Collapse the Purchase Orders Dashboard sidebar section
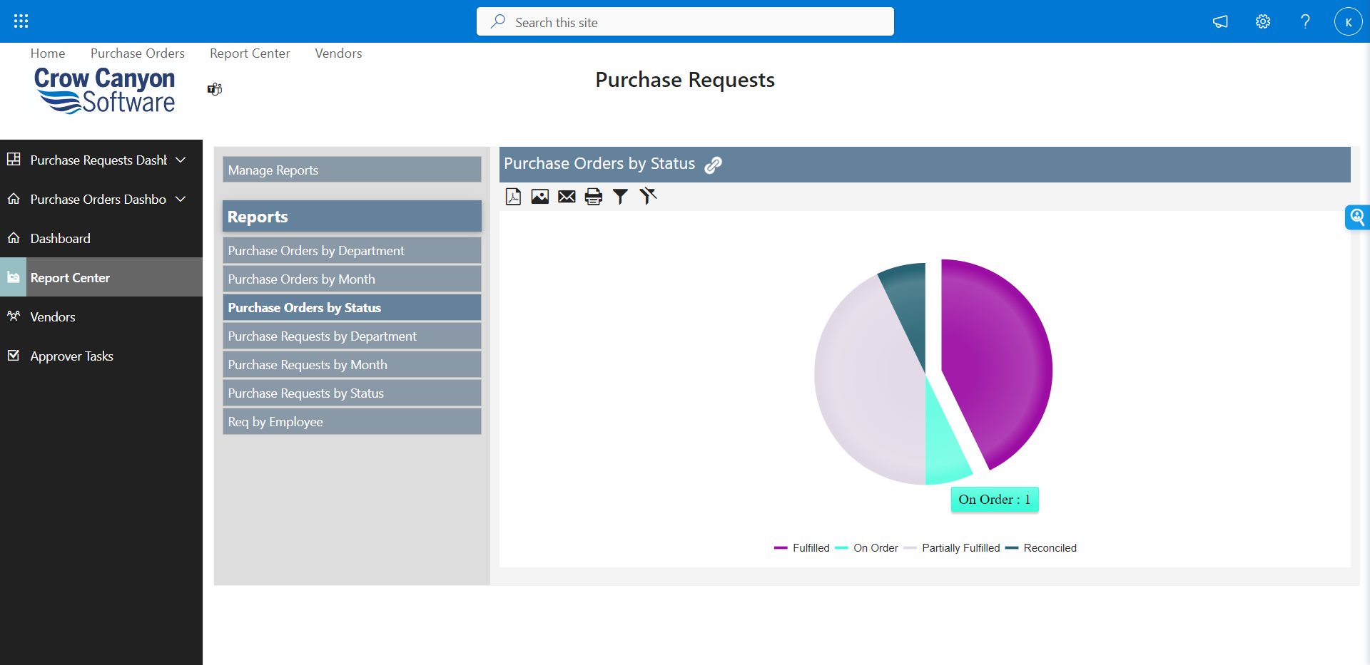This screenshot has width=1370, height=665. pyautogui.click(x=182, y=199)
